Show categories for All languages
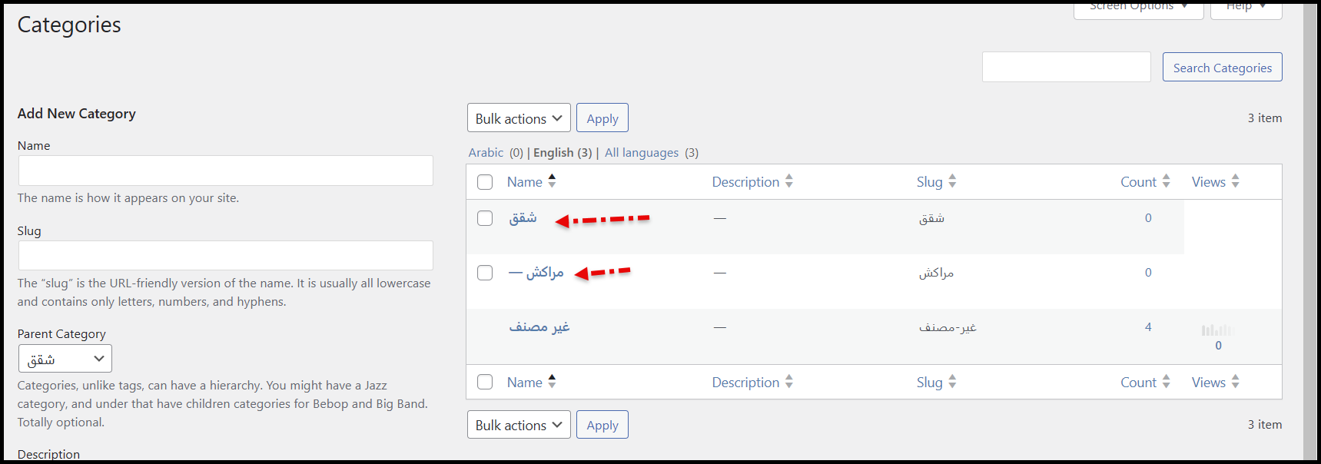Image resolution: width=1321 pixels, height=464 pixels. [x=642, y=153]
